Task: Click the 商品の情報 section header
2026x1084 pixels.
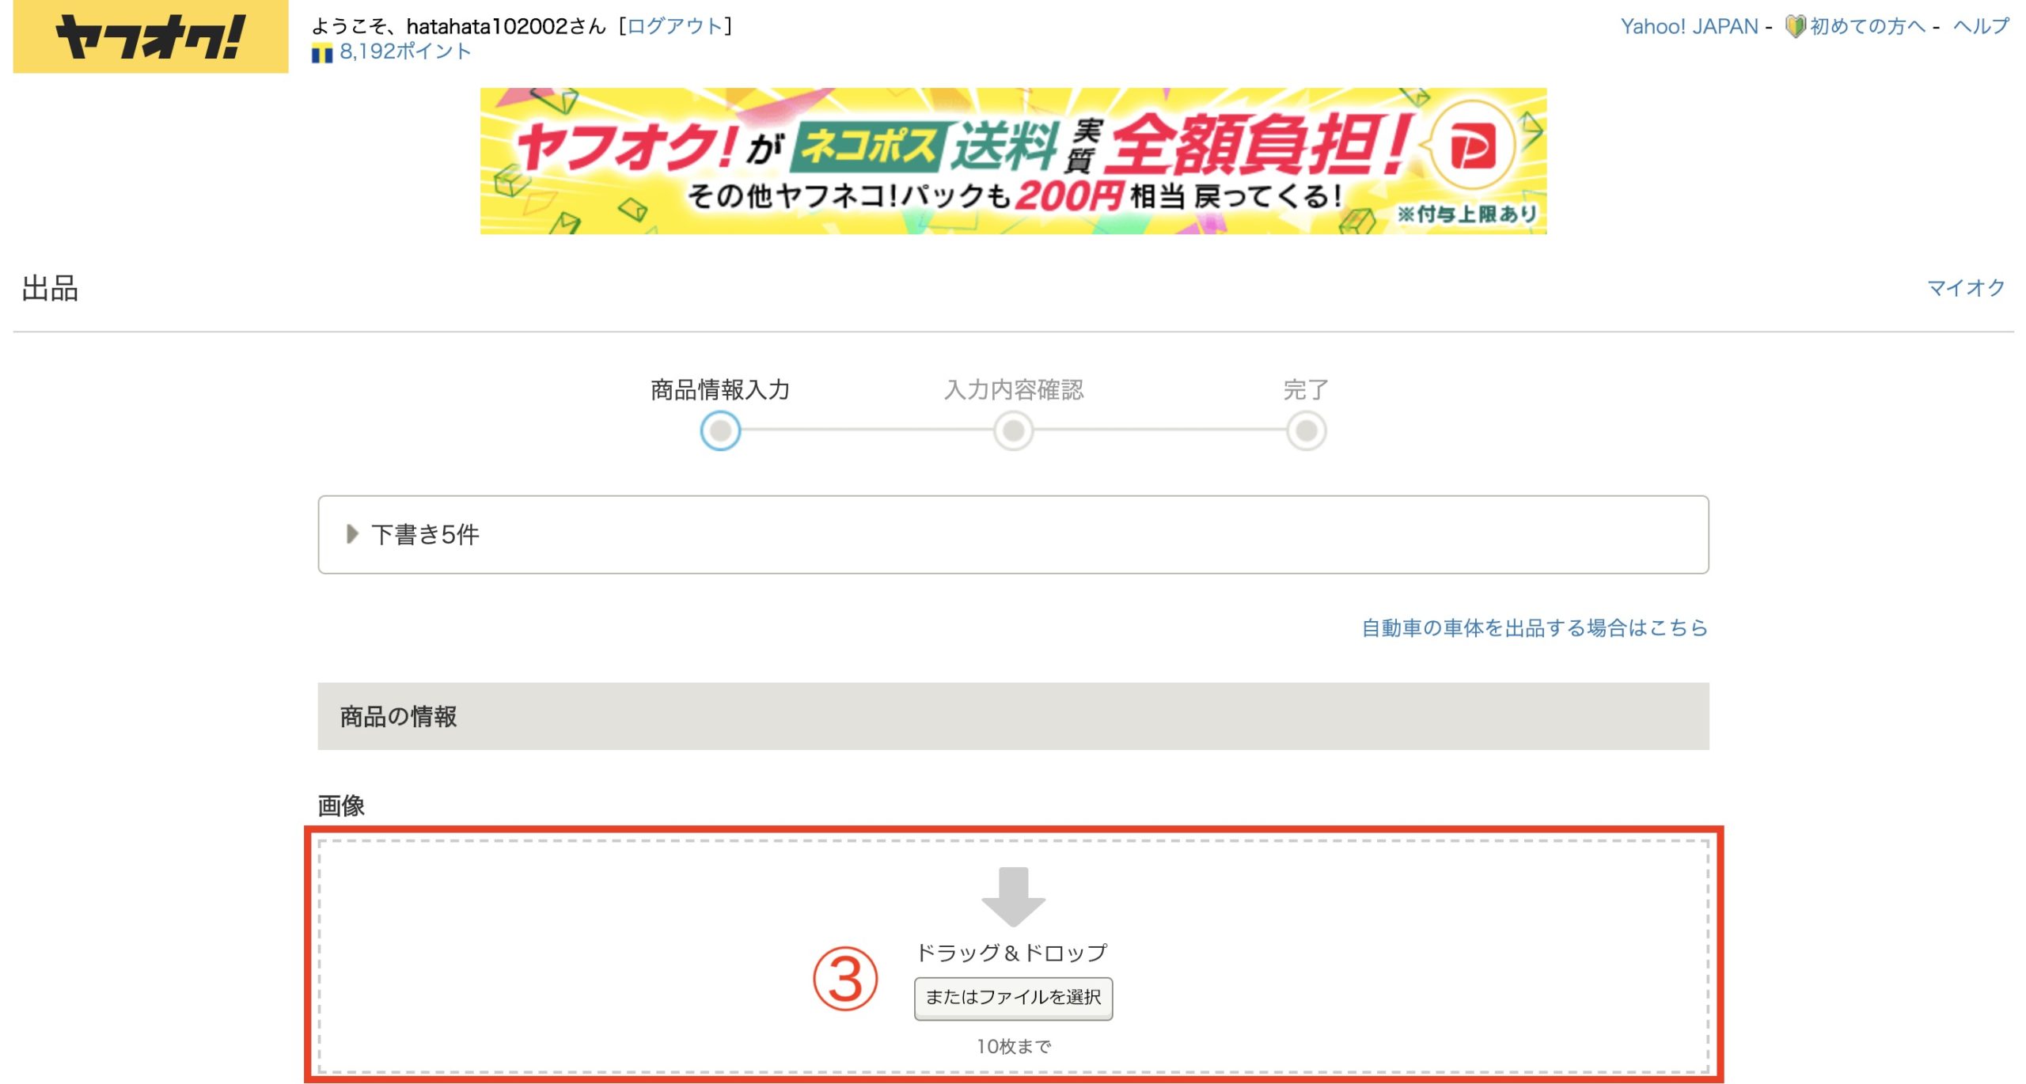Action: click(1013, 717)
